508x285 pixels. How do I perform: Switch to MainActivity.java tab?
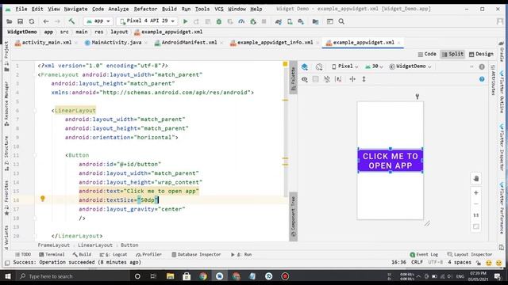116,42
